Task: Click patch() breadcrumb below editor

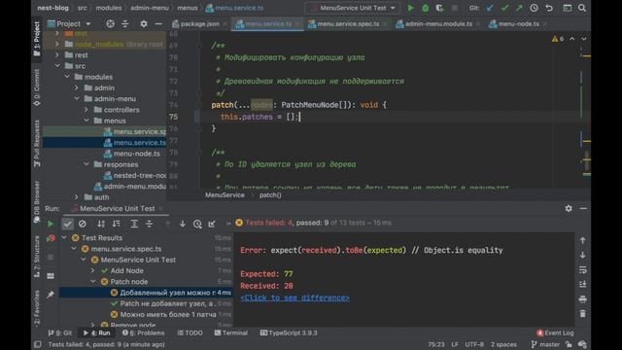Action: click(x=270, y=195)
